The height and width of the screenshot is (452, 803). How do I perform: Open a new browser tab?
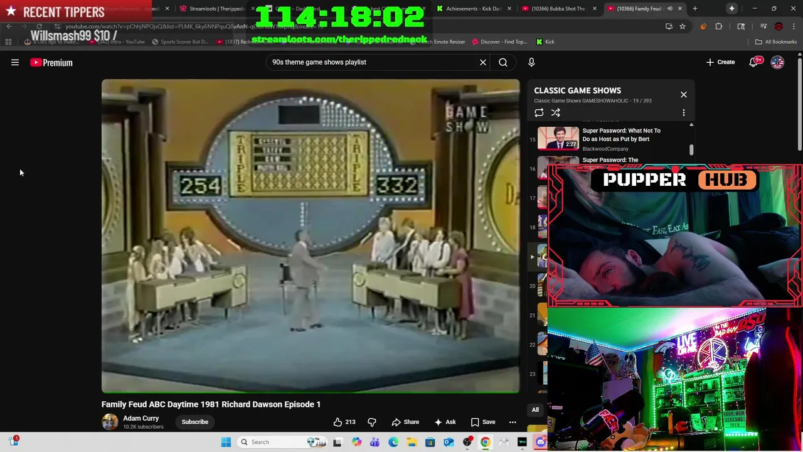coord(695,9)
